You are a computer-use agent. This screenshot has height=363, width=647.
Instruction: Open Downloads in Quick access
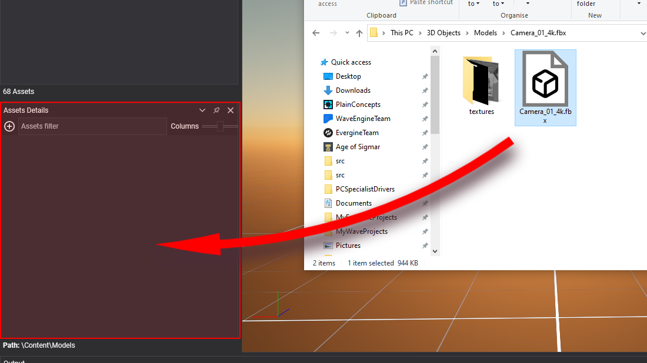[x=353, y=90]
